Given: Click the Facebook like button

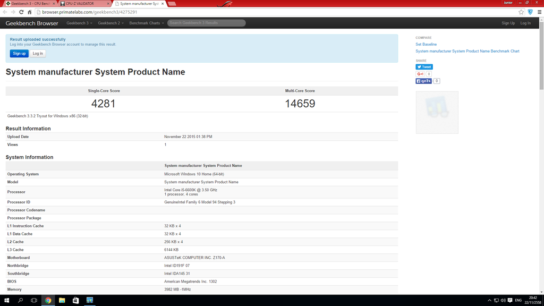Looking at the screenshot, I should click(x=423, y=81).
